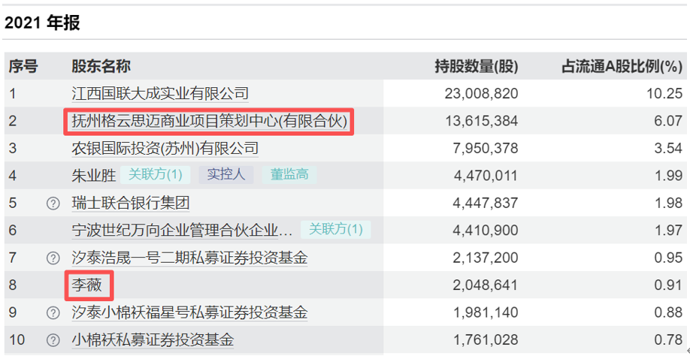This screenshot has width=690, height=356.
Task: Sort by 持股数量(股) column header
Action: [x=476, y=66]
